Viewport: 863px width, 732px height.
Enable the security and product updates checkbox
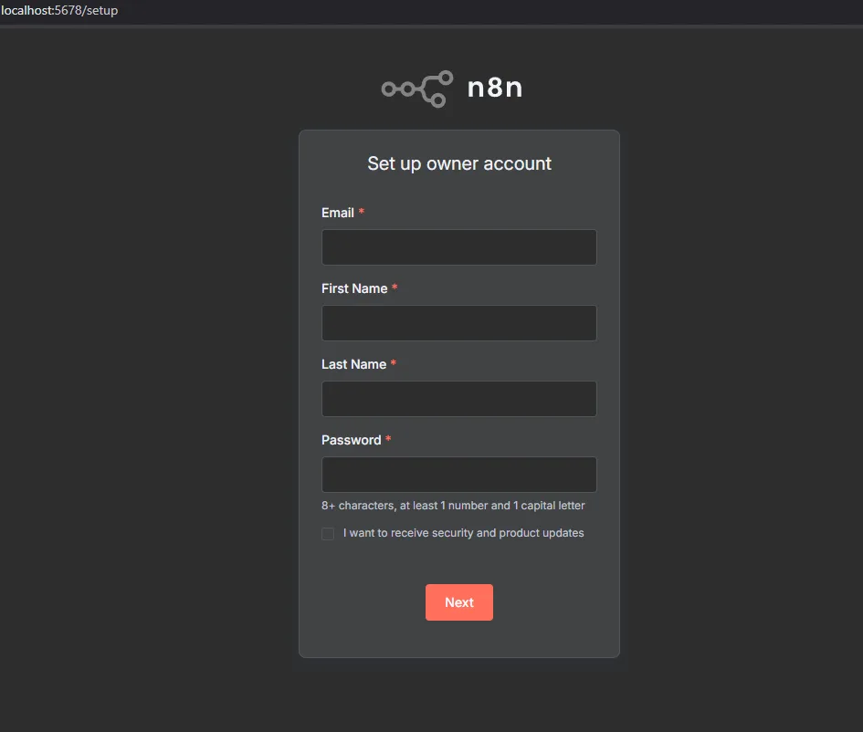click(x=328, y=534)
